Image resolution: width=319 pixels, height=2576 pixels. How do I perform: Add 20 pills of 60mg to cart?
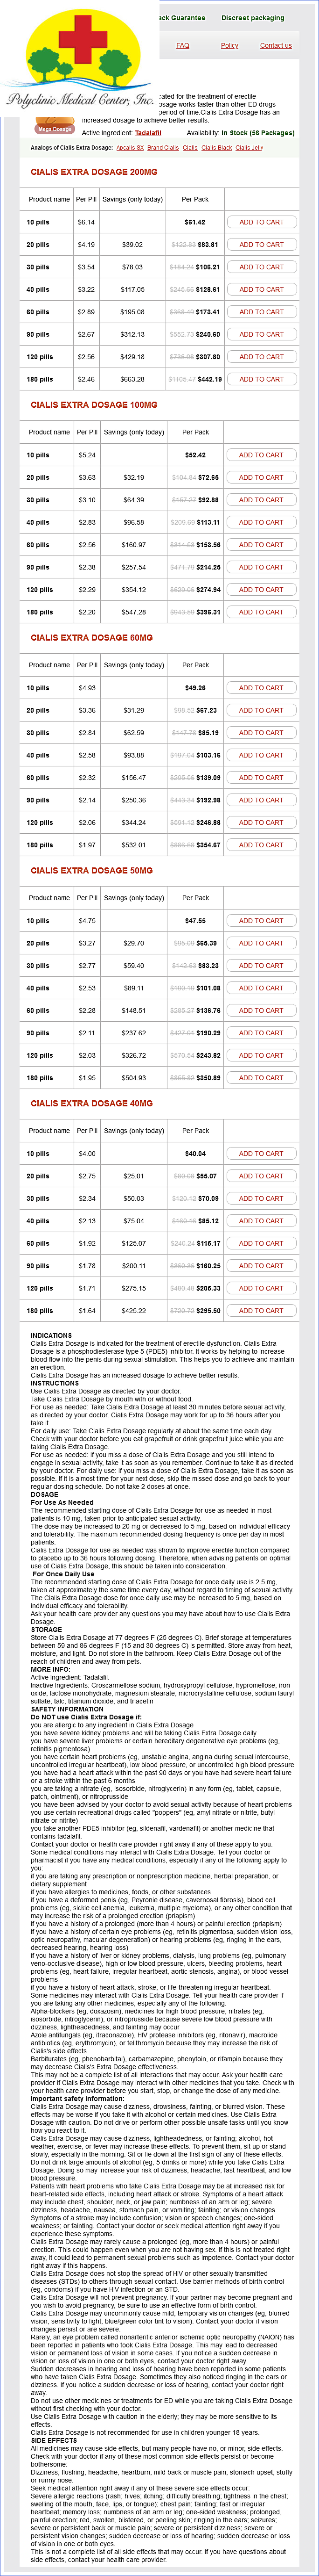click(x=261, y=710)
